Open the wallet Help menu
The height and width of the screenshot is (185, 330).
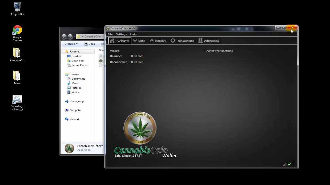pyautogui.click(x=133, y=34)
